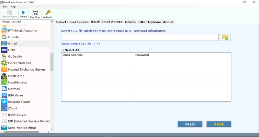Screen dimensions: 259x137
Task: Click the Emailraser app title icon
Action: pos(2,2)
